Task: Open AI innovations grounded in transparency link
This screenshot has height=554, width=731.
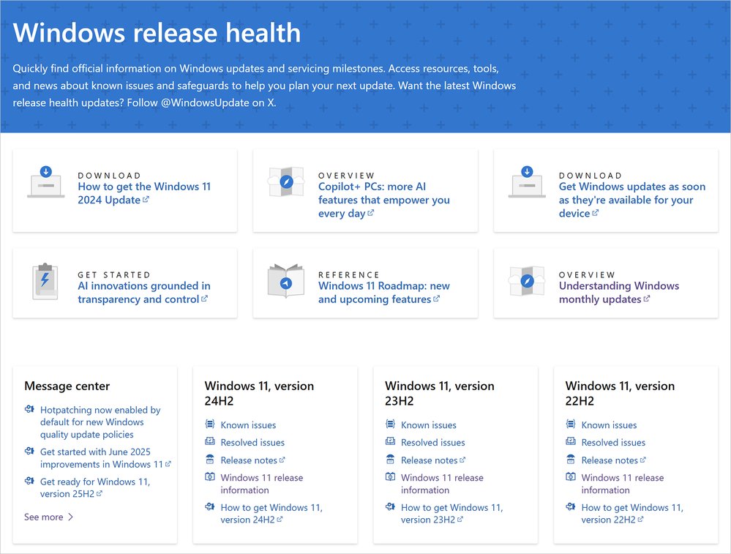Action: click(143, 293)
